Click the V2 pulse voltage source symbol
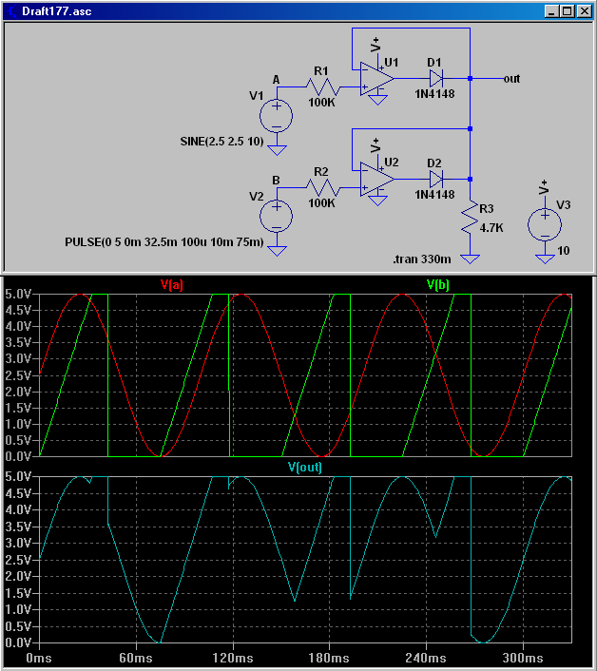 [276, 217]
